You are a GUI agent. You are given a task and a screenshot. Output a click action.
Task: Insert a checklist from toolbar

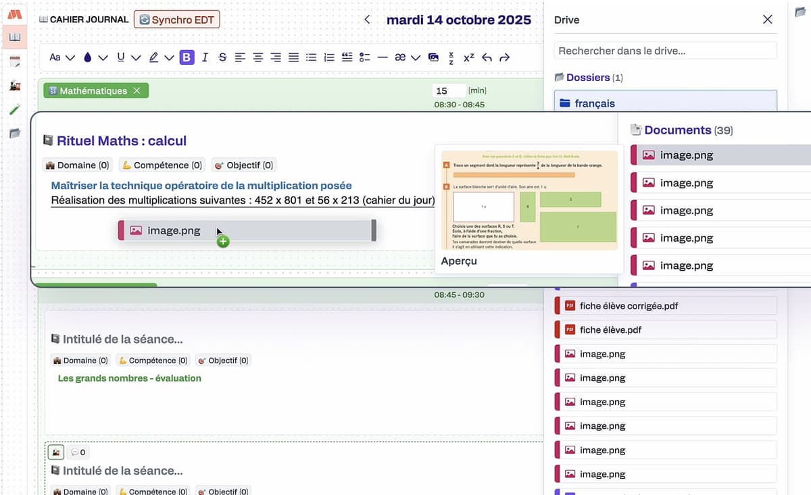pos(365,57)
